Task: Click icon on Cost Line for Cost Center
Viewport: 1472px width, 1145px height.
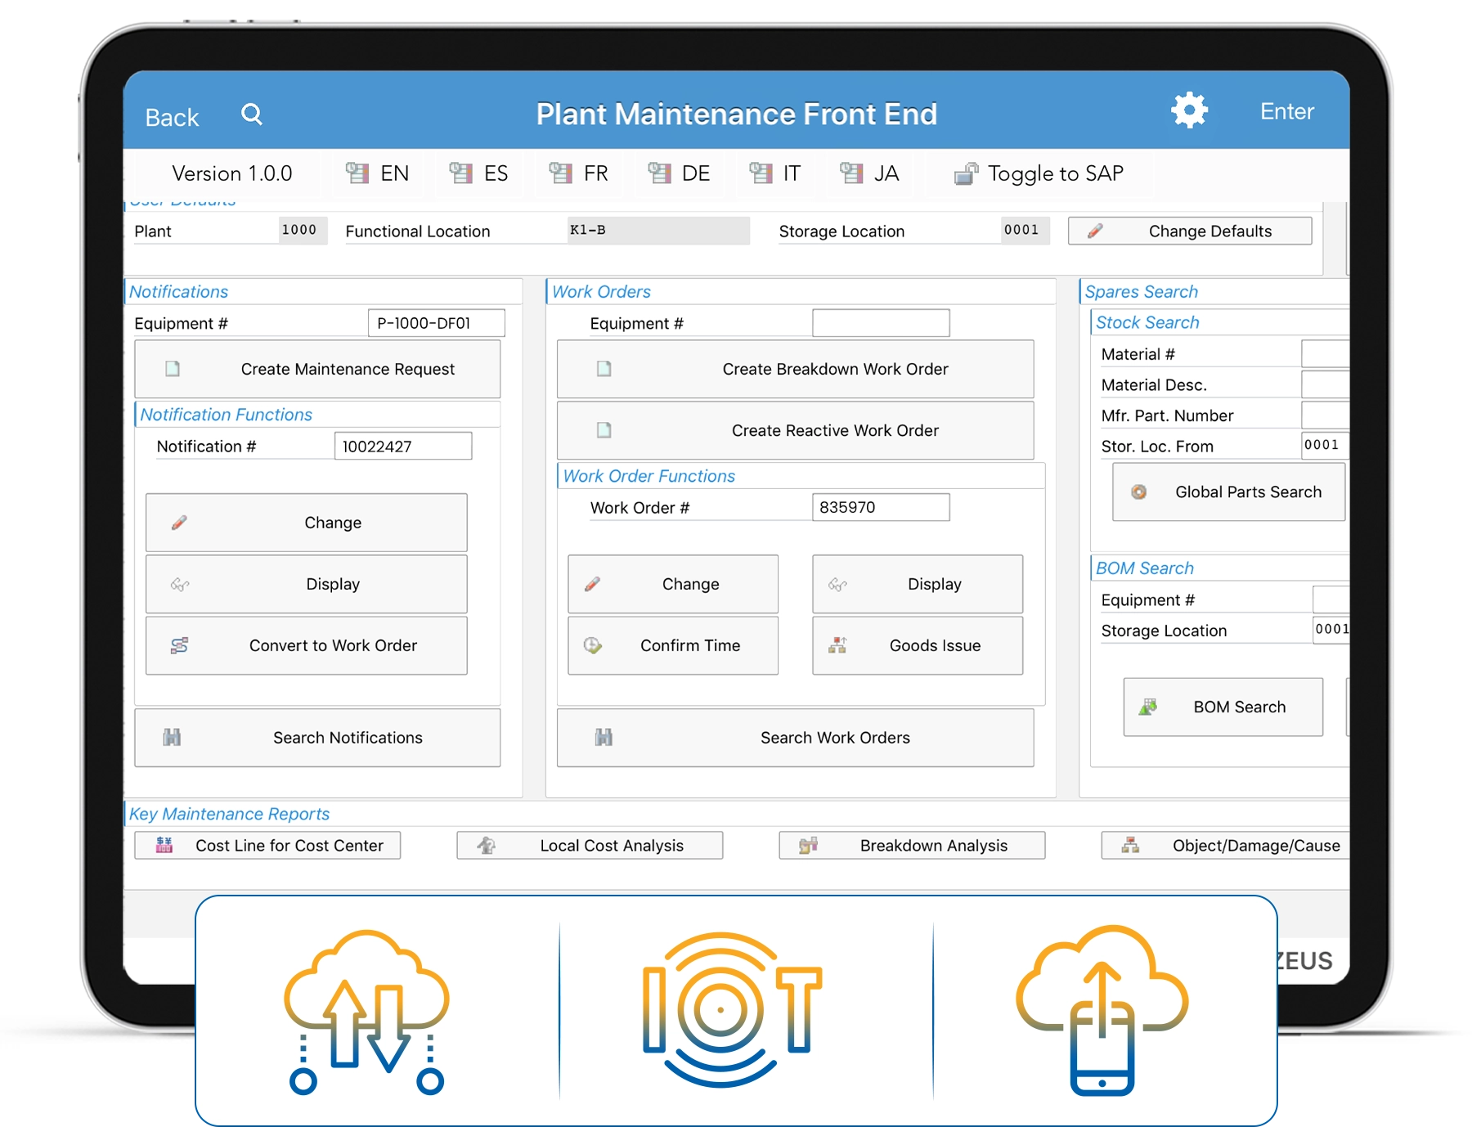Action: pos(164,846)
